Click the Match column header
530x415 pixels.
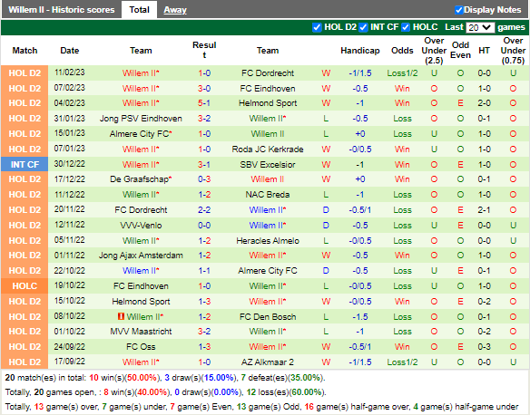tap(25, 50)
